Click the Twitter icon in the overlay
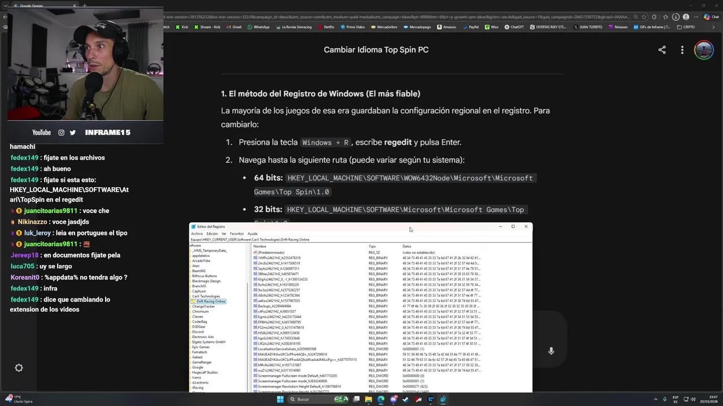 (x=72, y=133)
